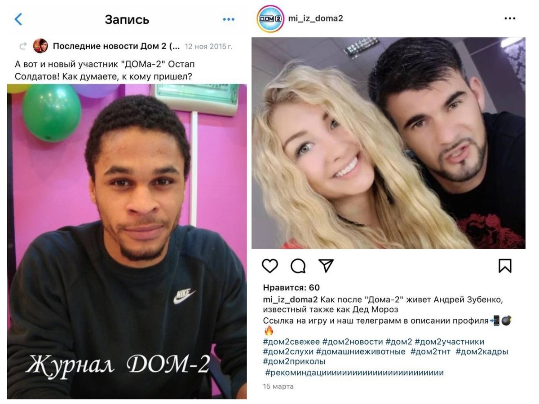Open the Последние новости Дом 2 group name

pyautogui.click(x=116, y=46)
